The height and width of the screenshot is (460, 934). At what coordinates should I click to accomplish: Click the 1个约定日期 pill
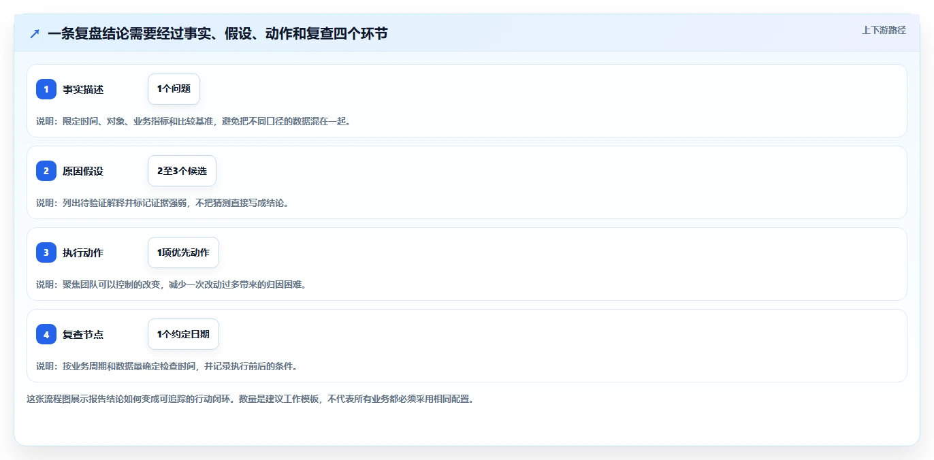(x=183, y=334)
